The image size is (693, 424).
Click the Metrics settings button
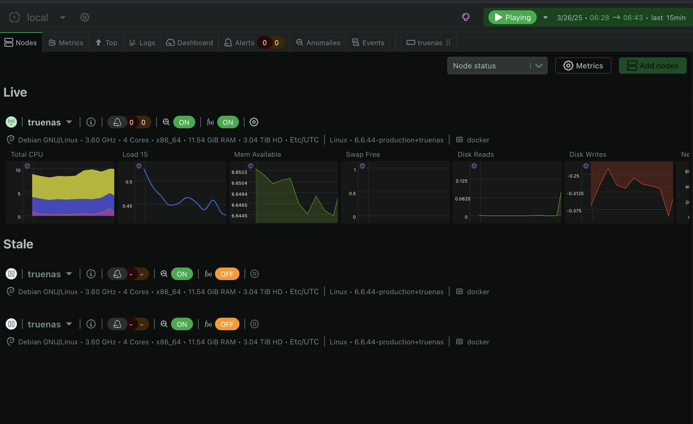pos(583,66)
